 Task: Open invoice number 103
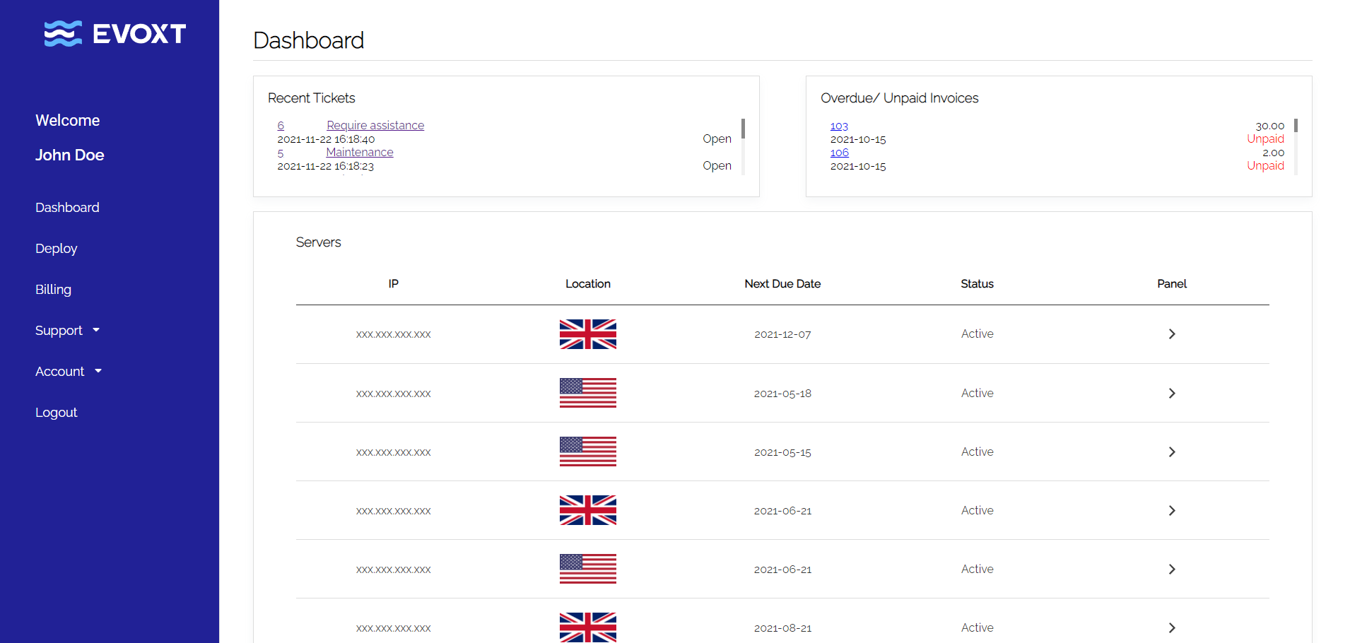[839, 126]
